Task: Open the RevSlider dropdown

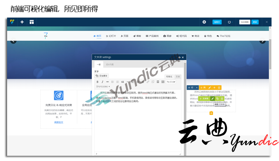Action: (x=171, y=82)
